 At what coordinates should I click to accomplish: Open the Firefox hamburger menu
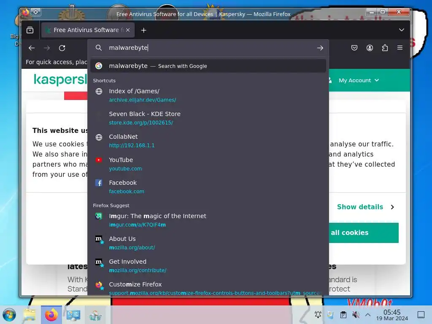pyautogui.click(x=400, y=48)
